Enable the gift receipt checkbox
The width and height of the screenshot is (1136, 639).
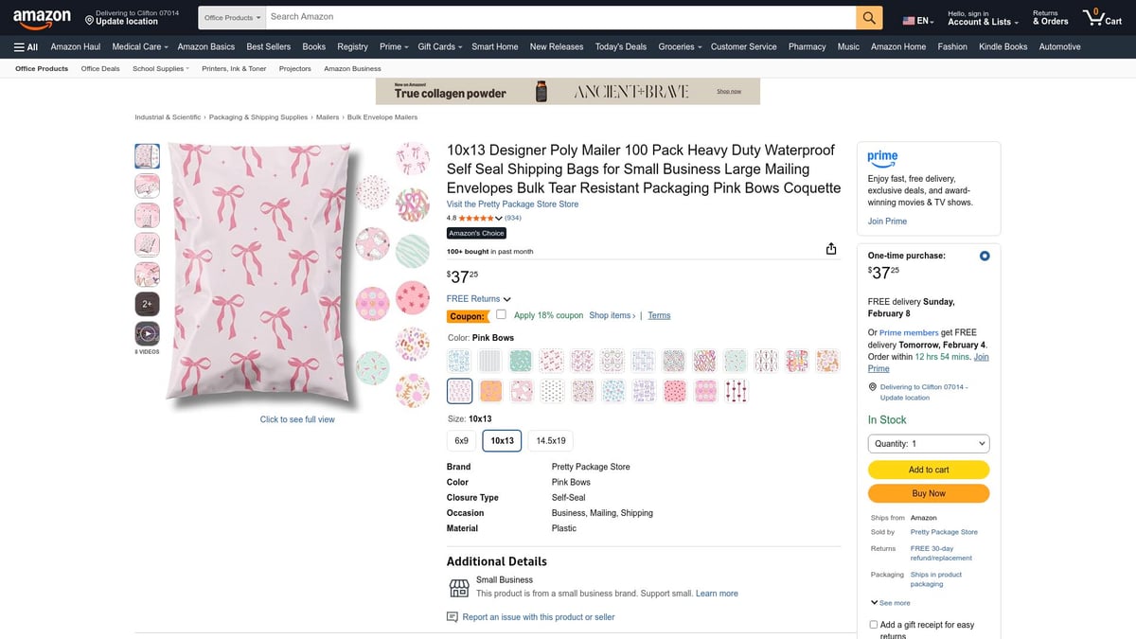(873, 625)
